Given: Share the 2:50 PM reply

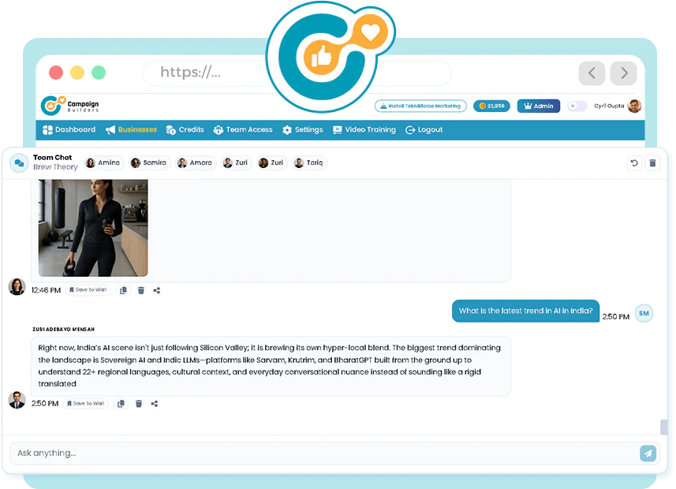Looking at the screenshot, I should (155, 404).
